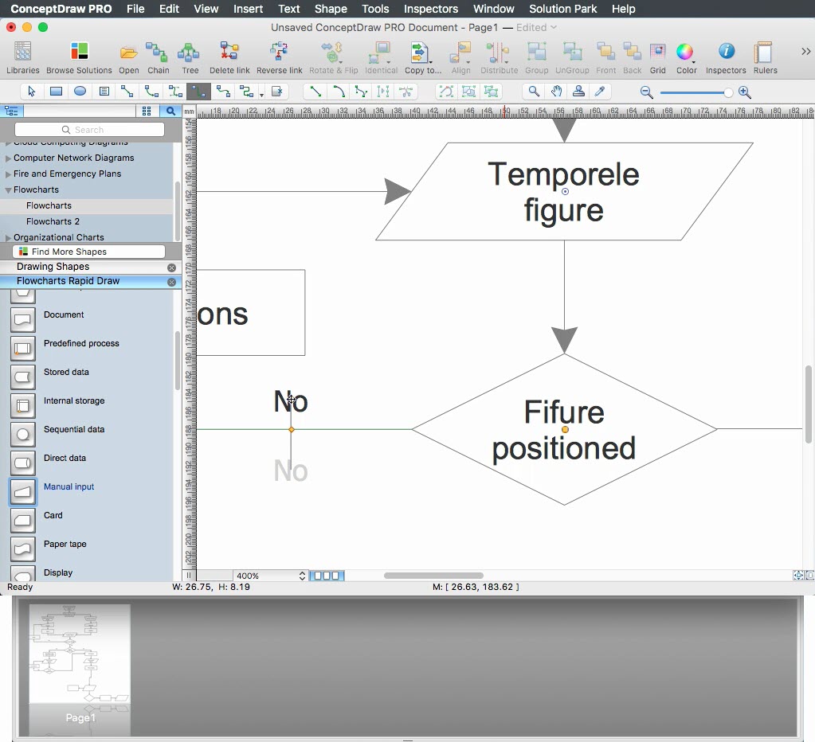Screen dimensions: 815x742
Task: Select the highlighted smart connector tool
Action: click(198, 92)
